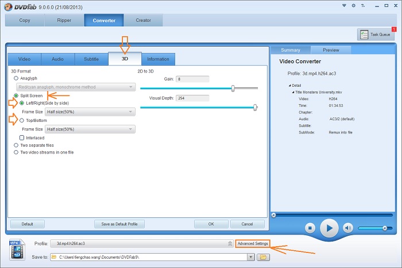The height and width of the screenshot is (268, 402).
Task: Click the Visual Depth value field
Action: click(192, 98)
